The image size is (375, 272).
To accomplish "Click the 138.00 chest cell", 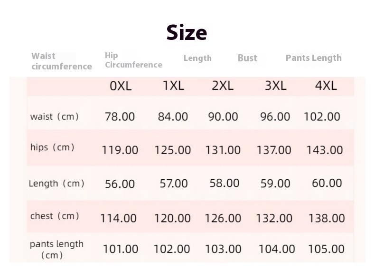I will (x=327, y=218).
